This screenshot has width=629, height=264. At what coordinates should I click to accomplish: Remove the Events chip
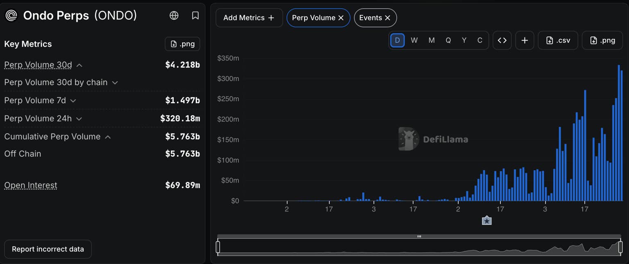coord(387,18)
